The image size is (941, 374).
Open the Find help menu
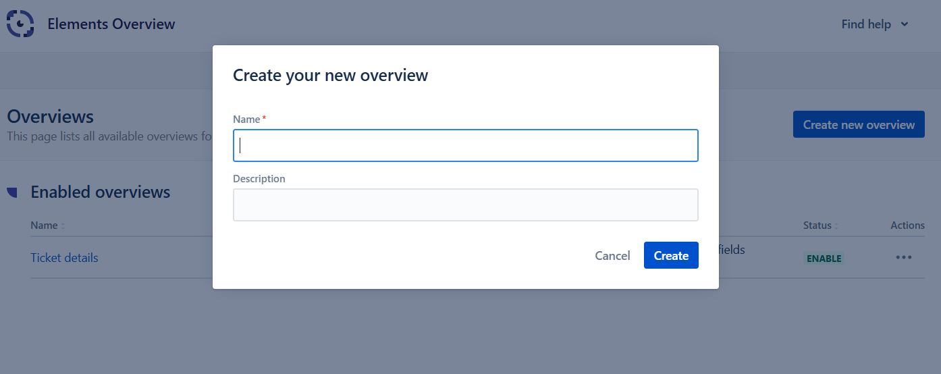[x=866, y=24]
